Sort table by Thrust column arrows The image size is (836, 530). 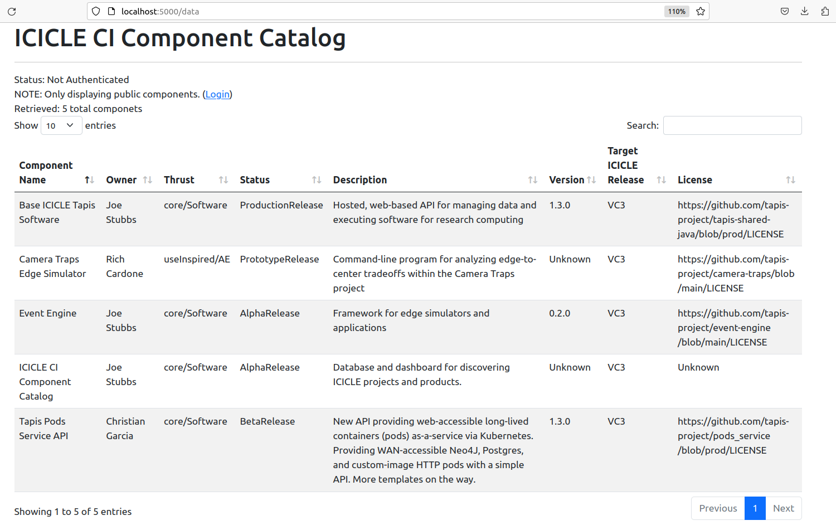coord(223,180)
